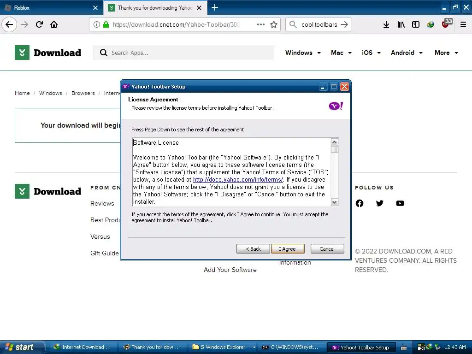Switch to the Roblox tab
The image size is (472, 354).
(51, 8)
